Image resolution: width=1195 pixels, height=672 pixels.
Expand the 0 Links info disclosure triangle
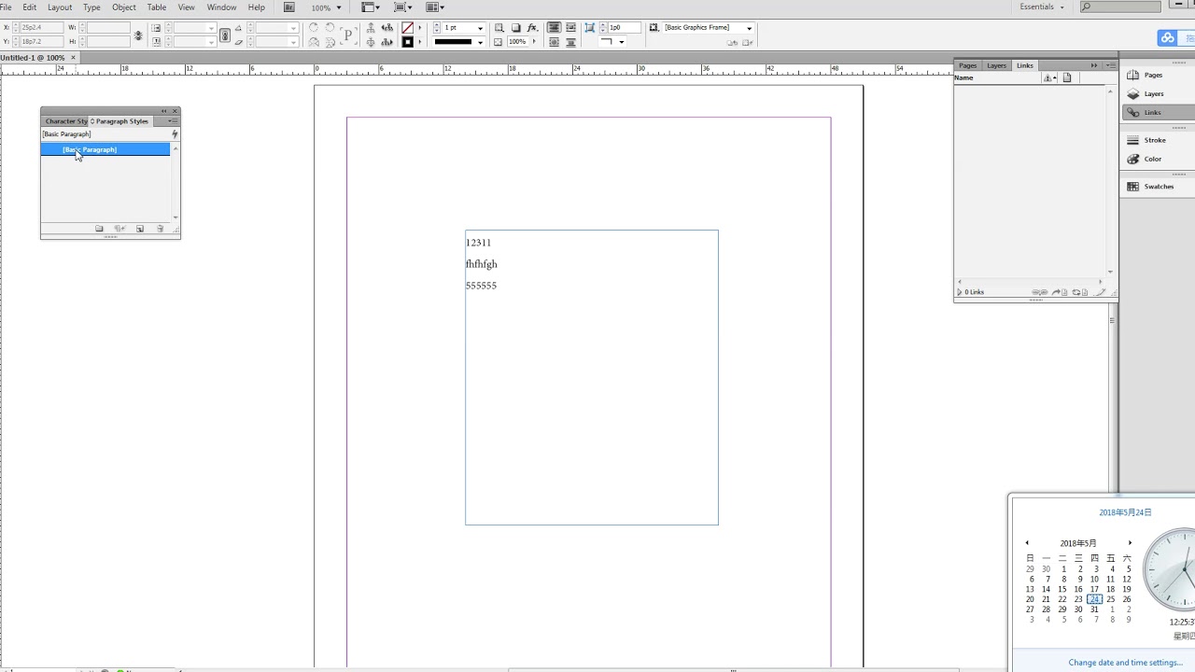pyautogui.click(x=959, y=292)
